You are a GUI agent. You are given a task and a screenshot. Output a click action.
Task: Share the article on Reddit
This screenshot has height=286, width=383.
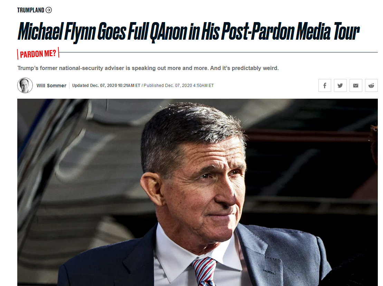click(371, 86)
